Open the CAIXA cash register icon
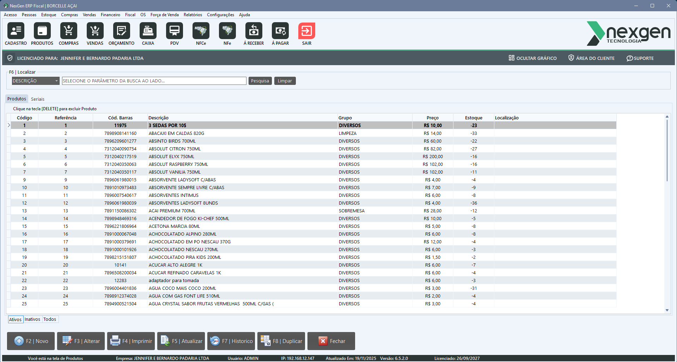This screenshot has width=677, height=362. click(148, 31)
